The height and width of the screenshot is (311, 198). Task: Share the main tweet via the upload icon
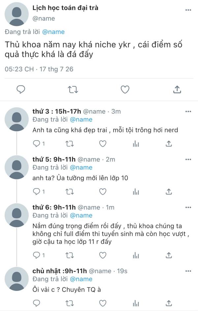tap(177, 90)
